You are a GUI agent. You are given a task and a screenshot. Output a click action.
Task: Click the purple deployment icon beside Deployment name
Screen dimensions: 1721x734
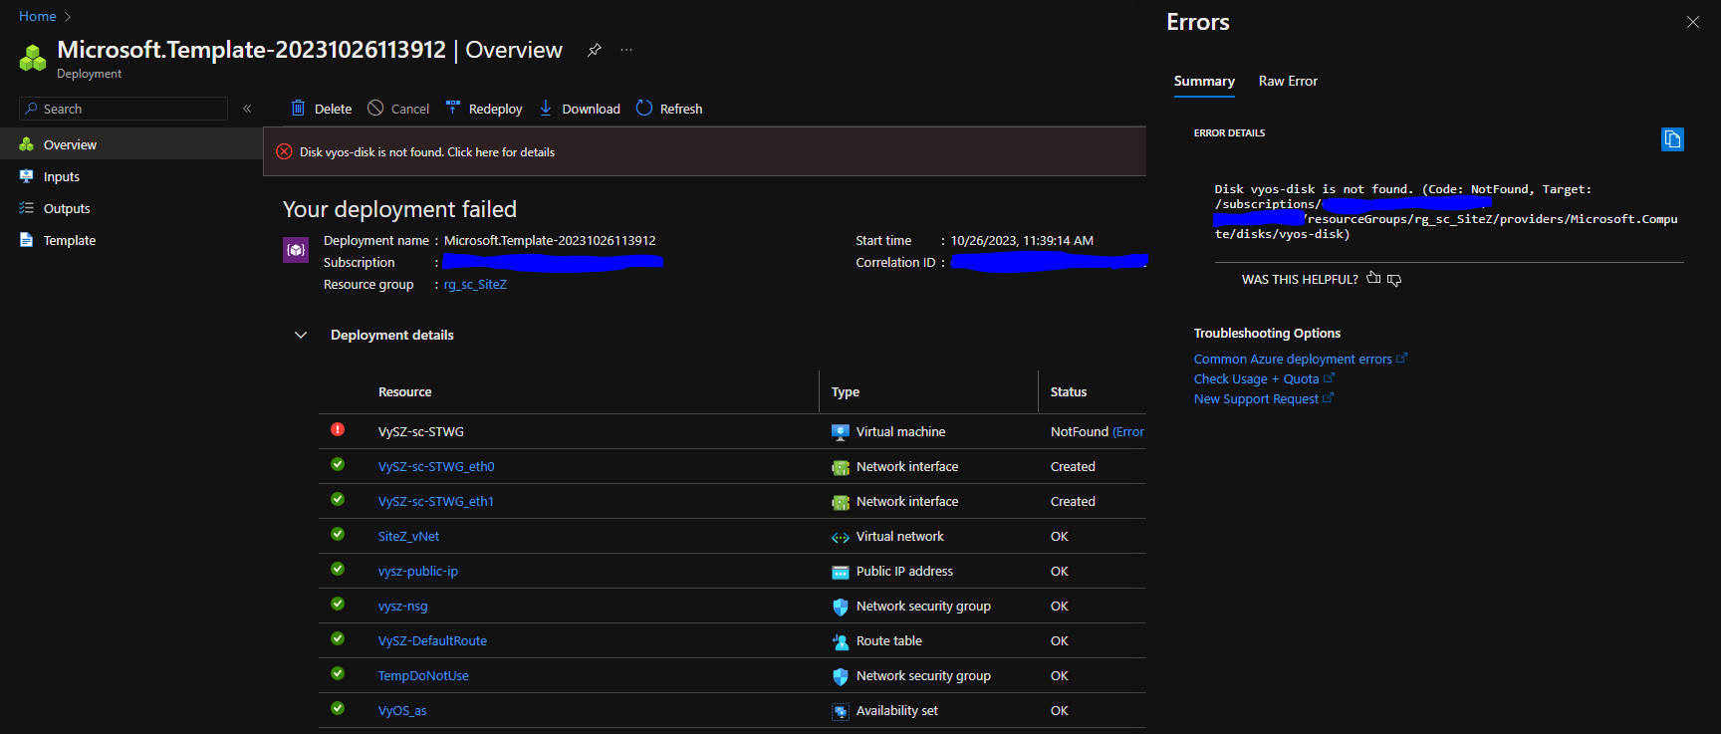coord(296,250)
